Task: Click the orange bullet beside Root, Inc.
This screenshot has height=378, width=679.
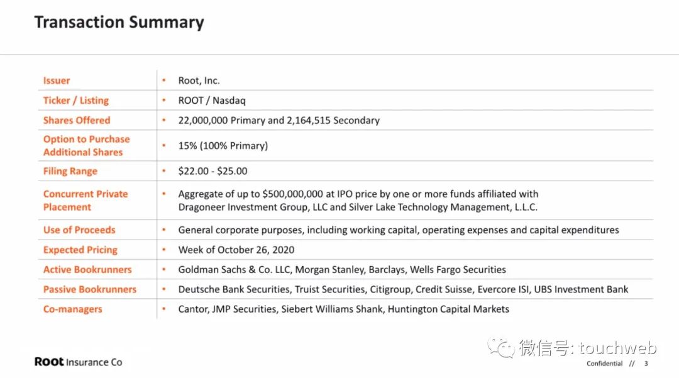Action: point(164,81)
